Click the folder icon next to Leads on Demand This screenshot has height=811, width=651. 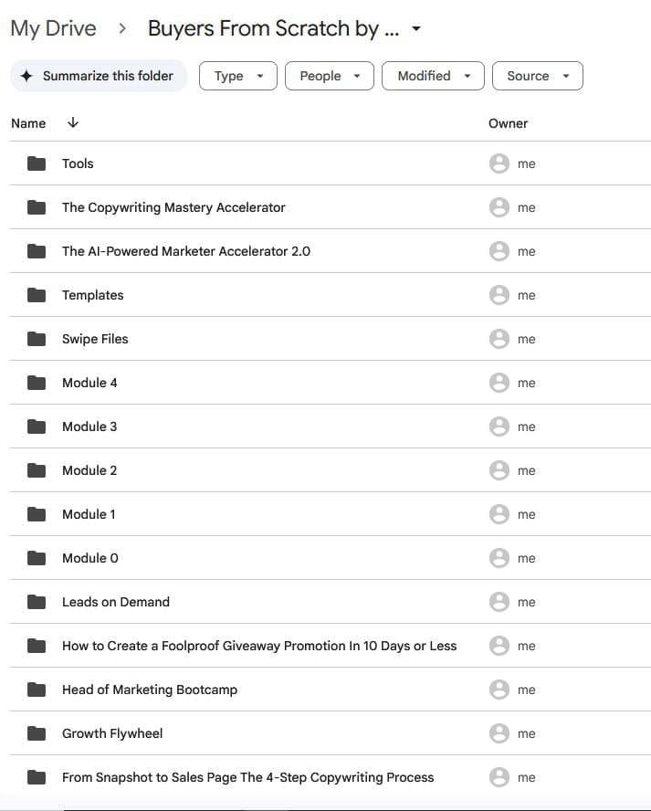36,602
